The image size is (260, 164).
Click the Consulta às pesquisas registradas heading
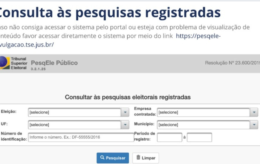coord(109,13)
